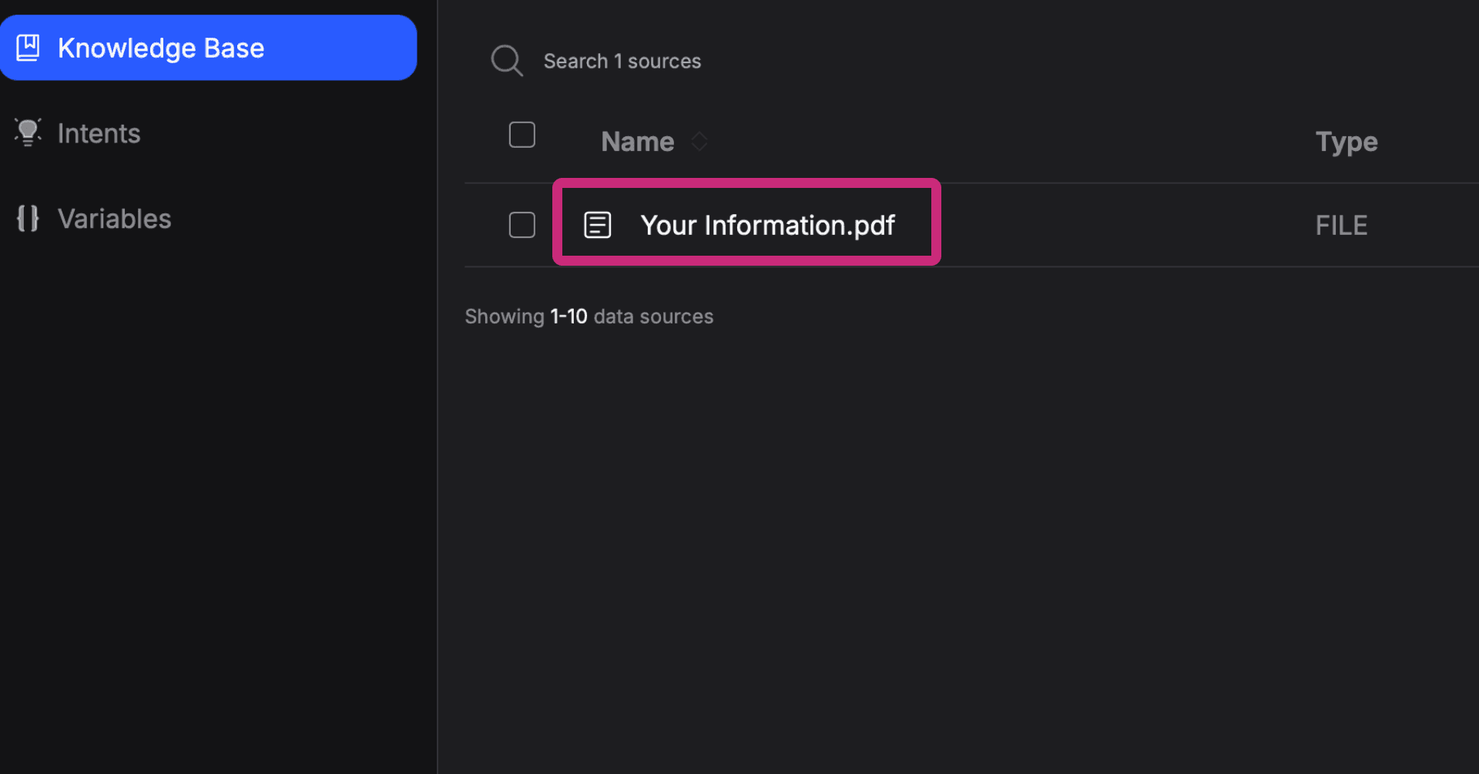
Task: Open the Knowledge Base section
Action: [161, 47]
